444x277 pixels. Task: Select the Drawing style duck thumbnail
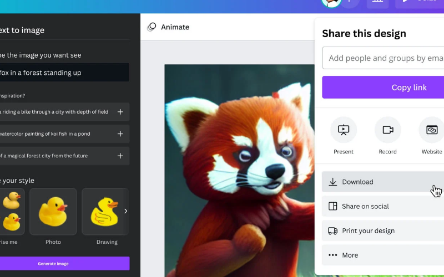(x=105, y=212)
